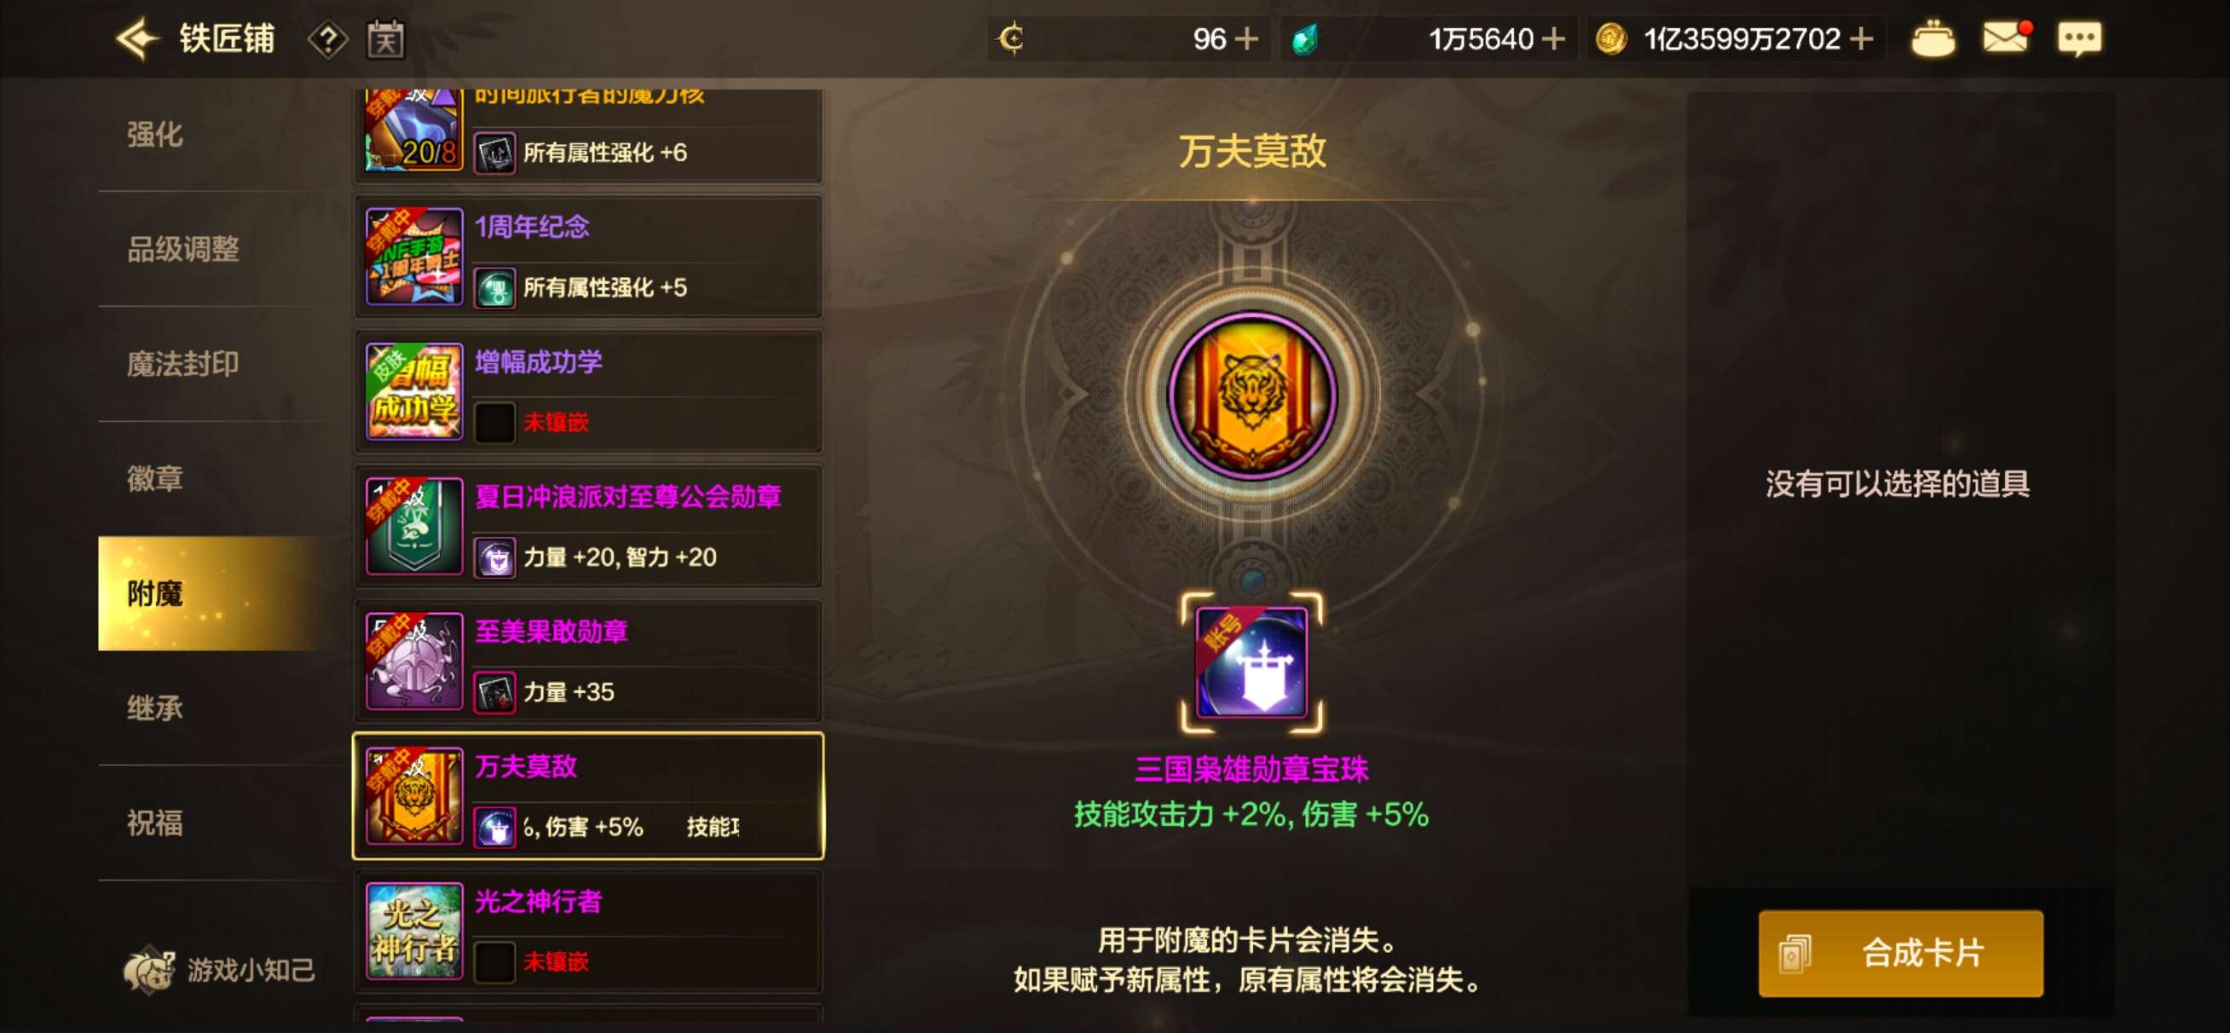The height and width of the screenshot is (1033, 2230).
Task: Add gems with plus after 1万5640
Action: (x=1553, y=39)
